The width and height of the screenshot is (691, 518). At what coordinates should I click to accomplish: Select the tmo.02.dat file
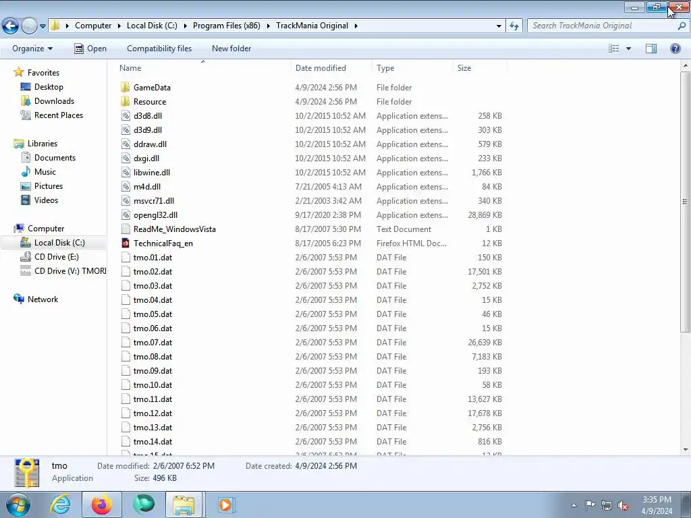[153, 272]
